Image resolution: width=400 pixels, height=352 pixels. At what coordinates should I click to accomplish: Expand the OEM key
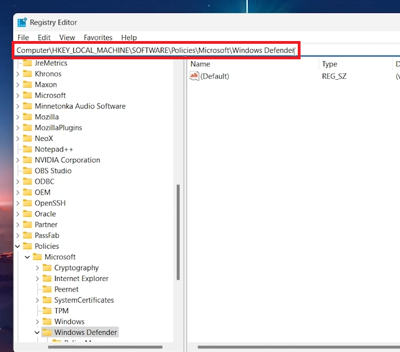point(18,192)
